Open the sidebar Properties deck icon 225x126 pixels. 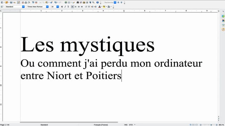point(223,16)
